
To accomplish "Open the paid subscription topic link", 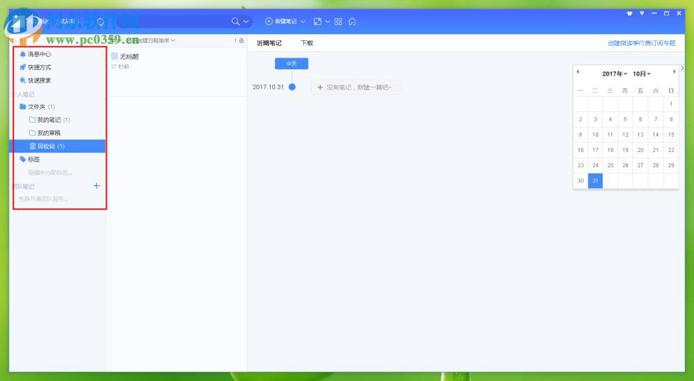I will tap(642, 43).
